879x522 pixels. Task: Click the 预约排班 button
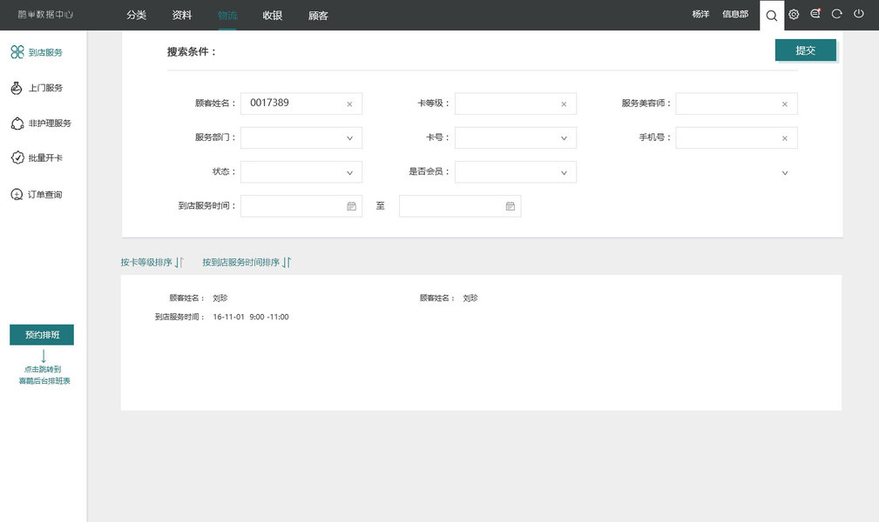coord(42,335)
